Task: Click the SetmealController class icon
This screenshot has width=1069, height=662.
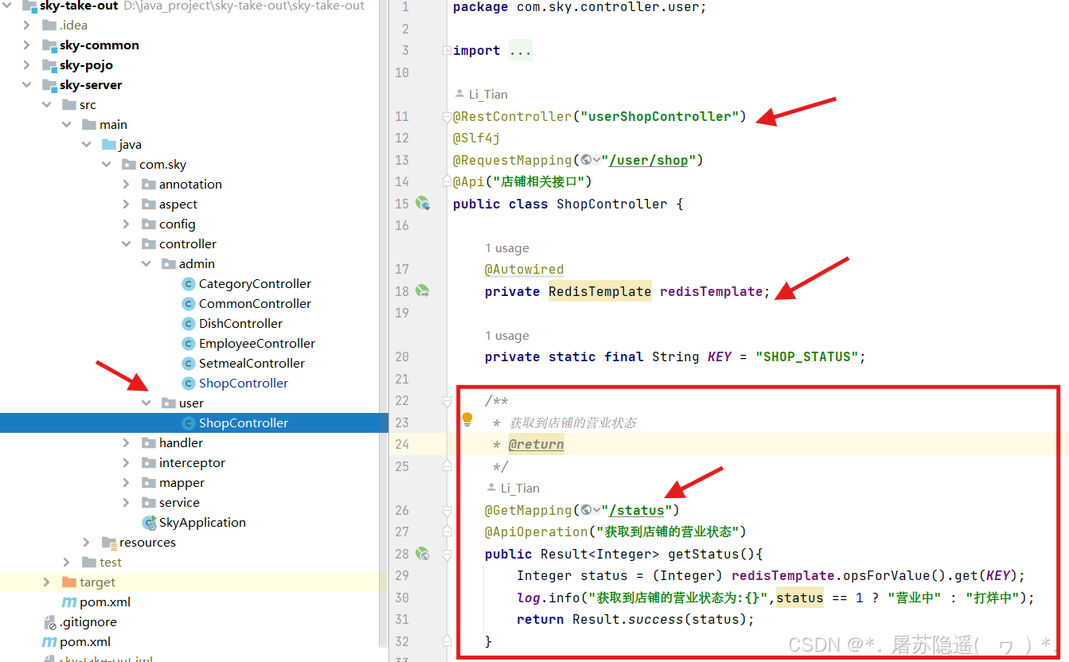Action: coord(189,364)
